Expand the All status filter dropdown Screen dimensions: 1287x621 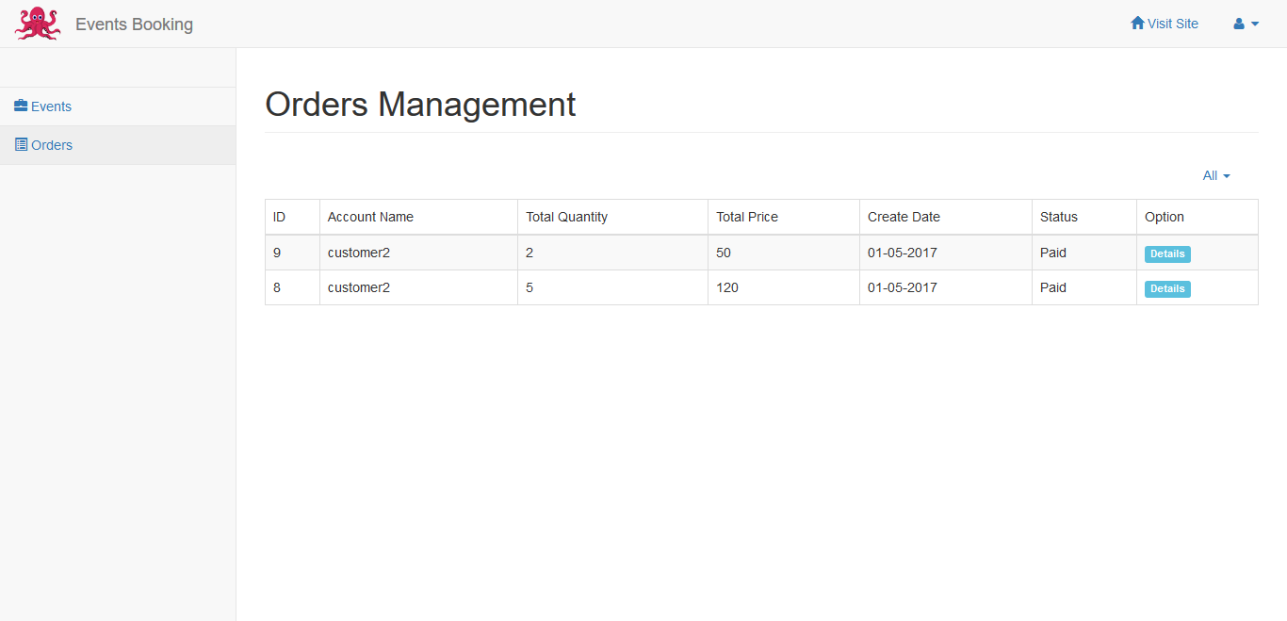pos(1216,175)
